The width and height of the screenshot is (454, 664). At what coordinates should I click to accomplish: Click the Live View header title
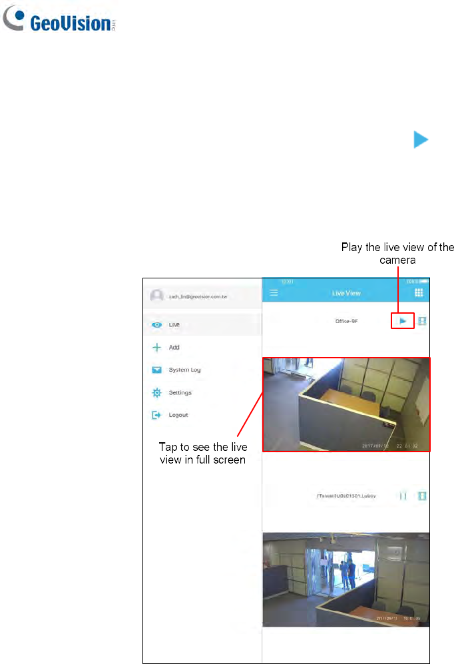click(346, 293)
